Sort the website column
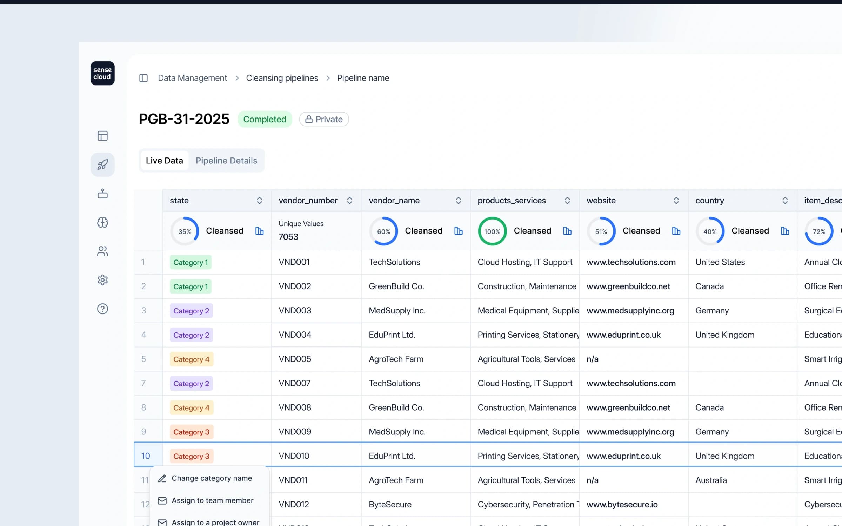The height and width of the screenshot is (526, 842). [x=676, y=201]
